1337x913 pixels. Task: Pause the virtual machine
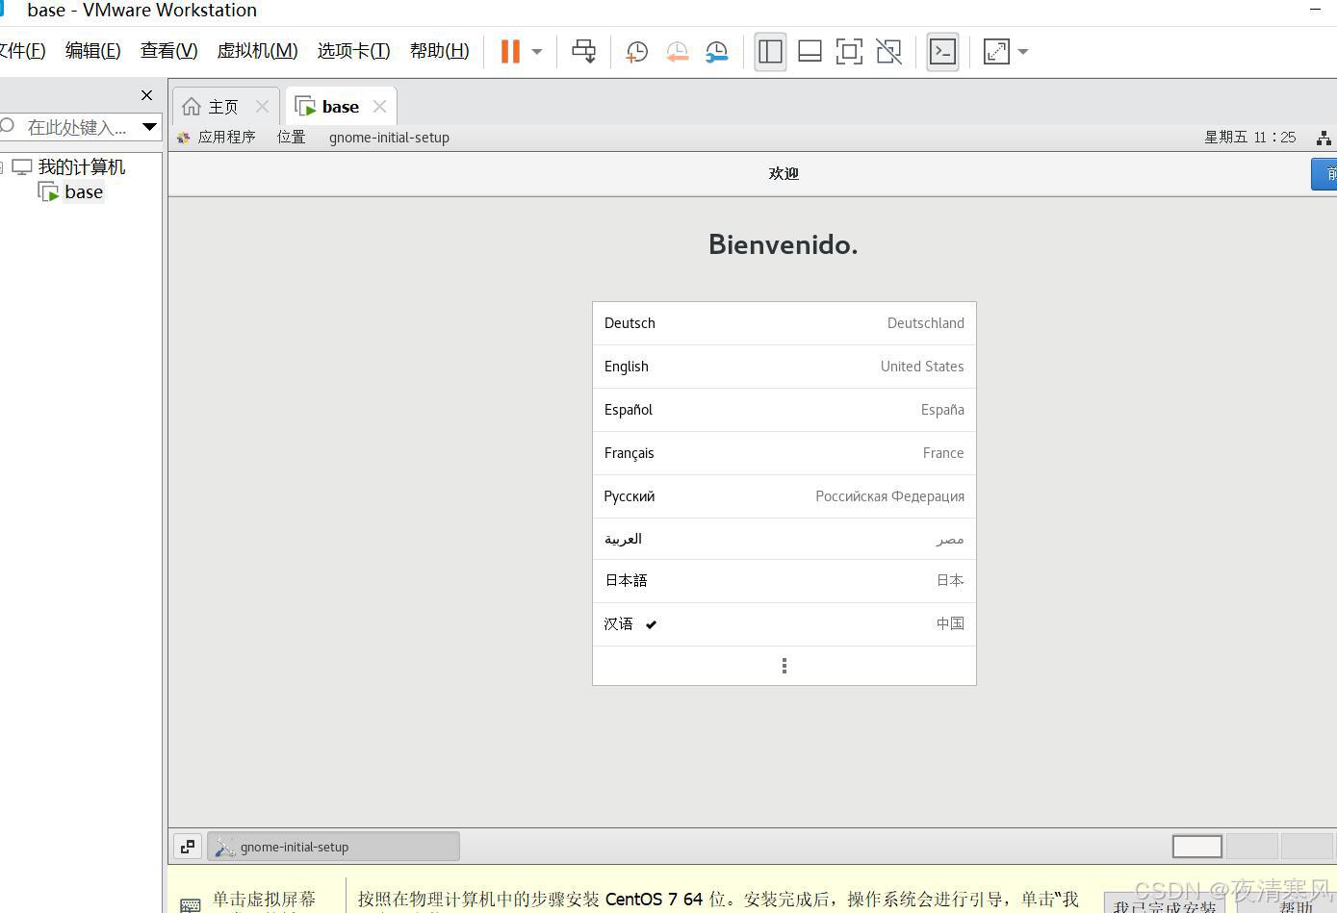coord(510,52)
